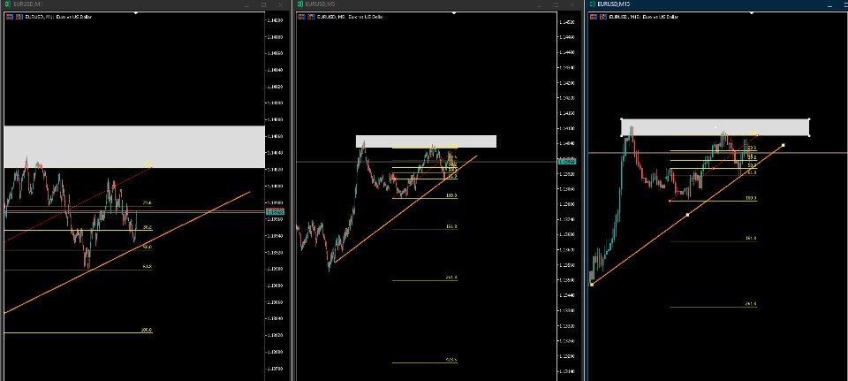Toggle one-click trading icon in EURUSD,M5 chart
The image size is (848, 381).
click(300, 17)
